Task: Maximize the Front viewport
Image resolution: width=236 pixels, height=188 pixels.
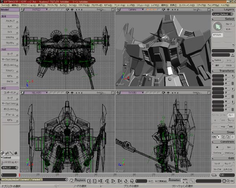Action: 112,93
